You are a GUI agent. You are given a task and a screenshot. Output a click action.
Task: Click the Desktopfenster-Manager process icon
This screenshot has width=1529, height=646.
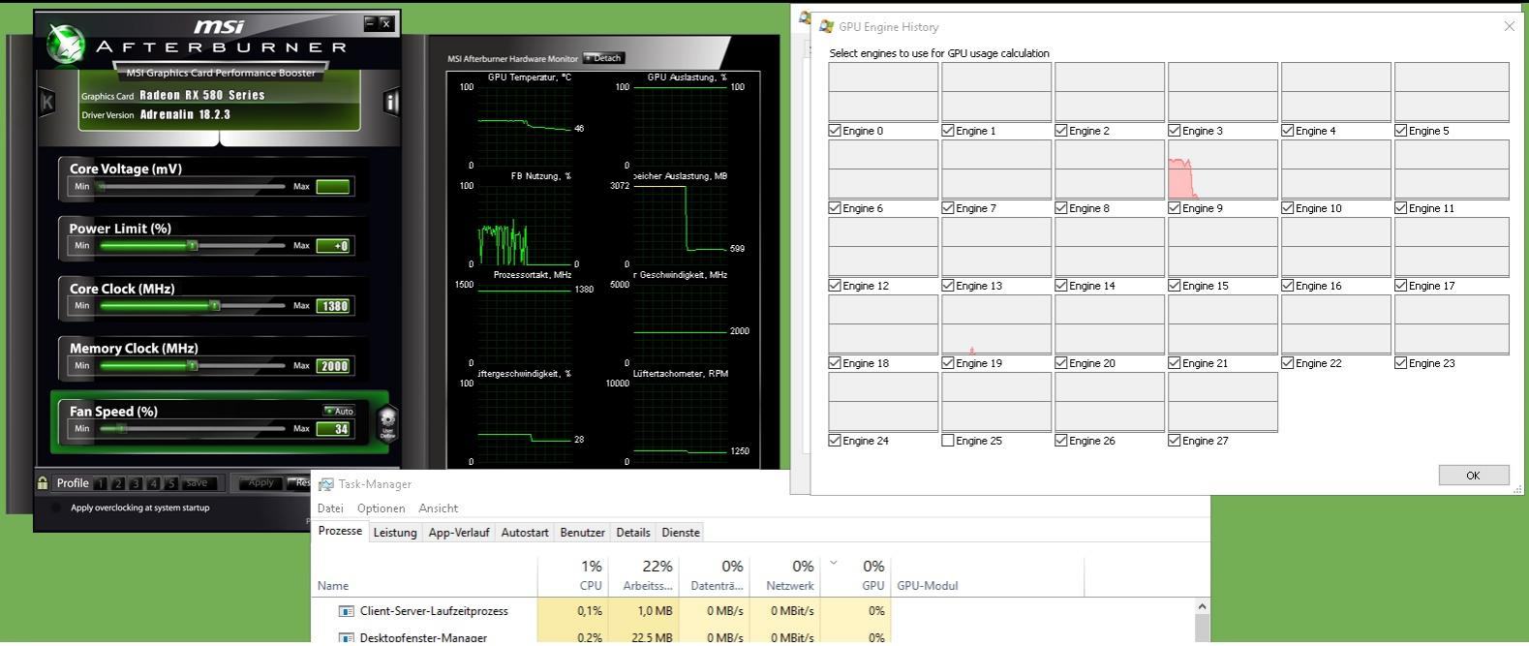coord(347,637)
